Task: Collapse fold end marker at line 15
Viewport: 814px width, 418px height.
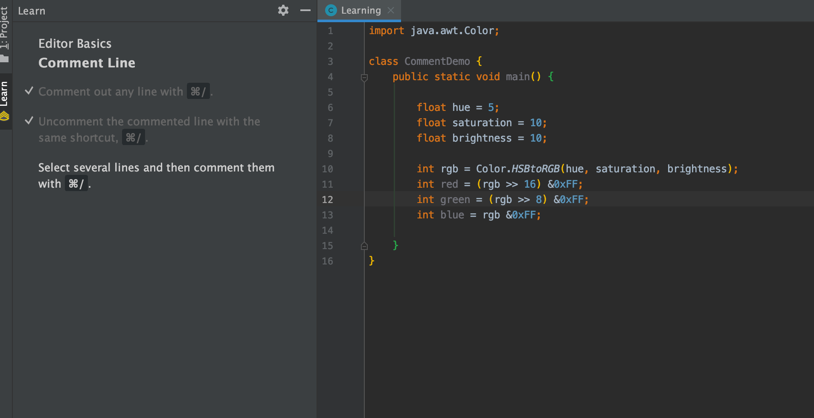Action: click(x=364, y=246)
